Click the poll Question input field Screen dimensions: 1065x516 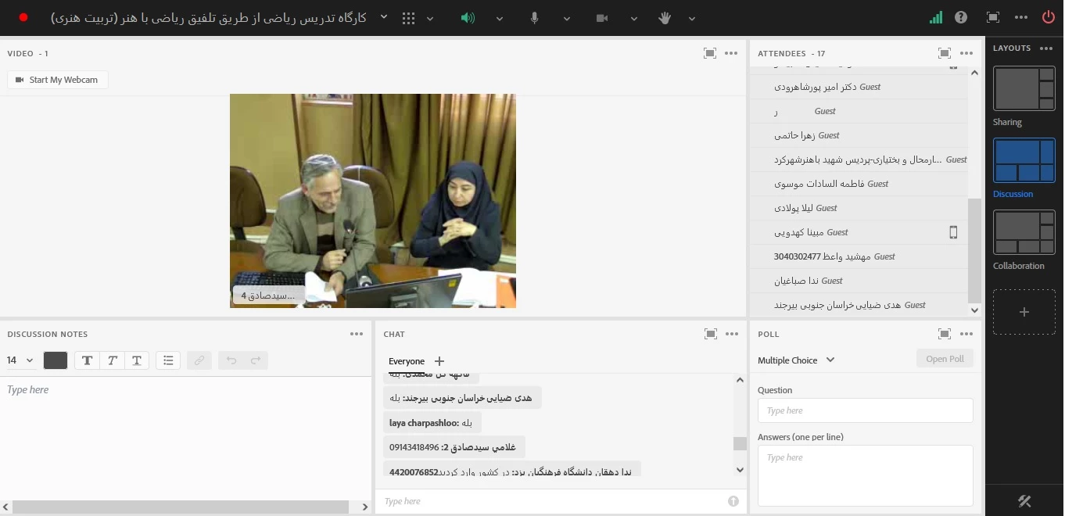(x=865, y=410)
